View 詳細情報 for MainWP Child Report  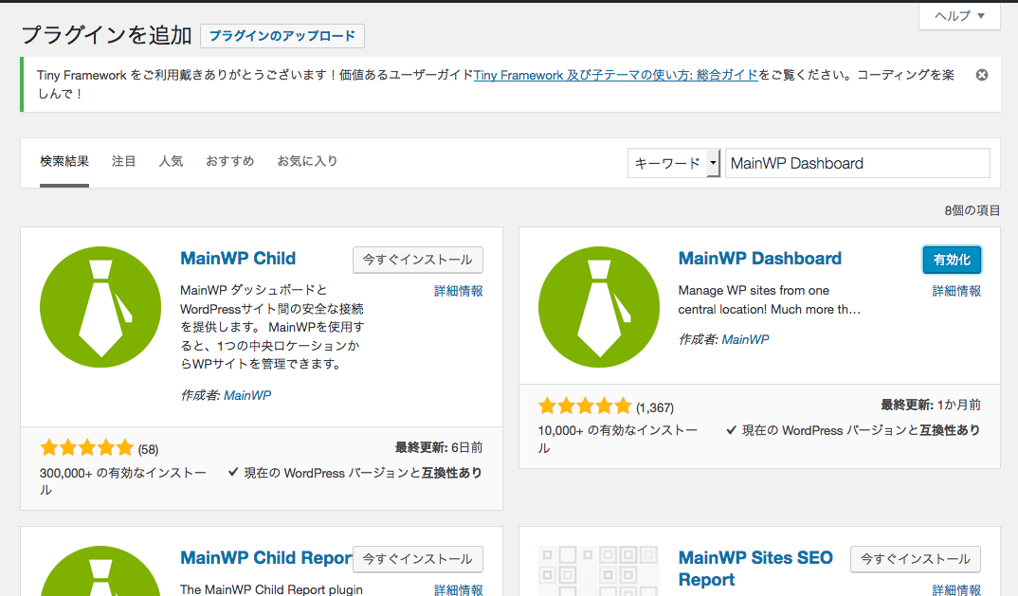459,589
